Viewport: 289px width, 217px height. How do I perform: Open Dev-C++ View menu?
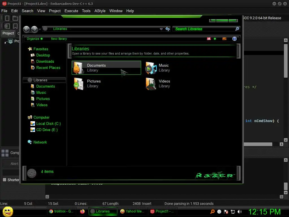click(41, 11)
